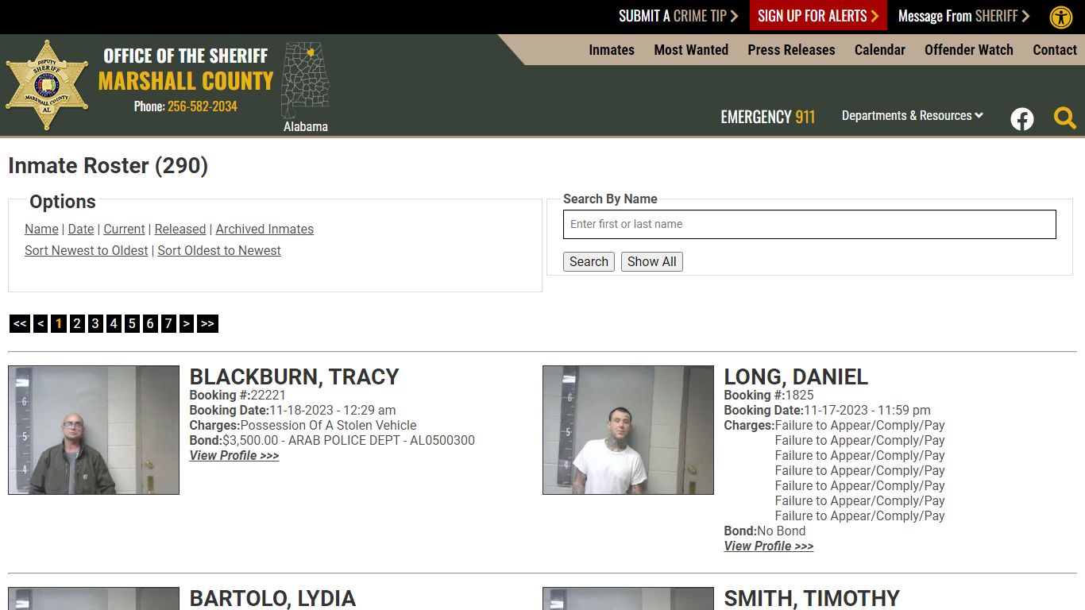Click the Search button
This screenshot has height=610, width=1085.
pyautogui.click(x=589, y=261)
